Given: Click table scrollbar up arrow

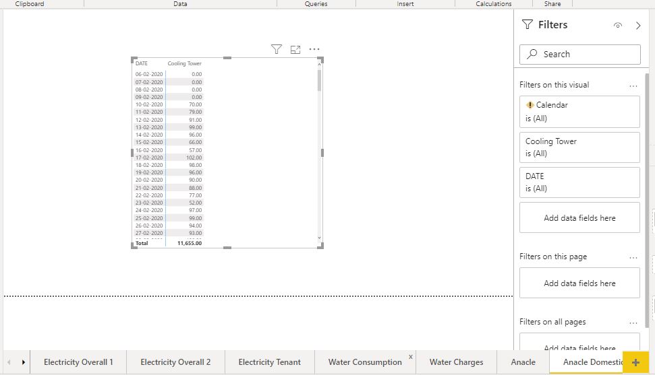Looking at the screenshot, I should tap(319, 64).
